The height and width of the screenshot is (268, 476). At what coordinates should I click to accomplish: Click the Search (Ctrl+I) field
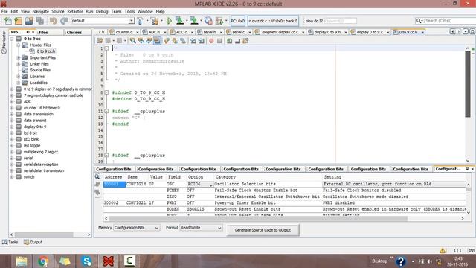tap(448, 21)
